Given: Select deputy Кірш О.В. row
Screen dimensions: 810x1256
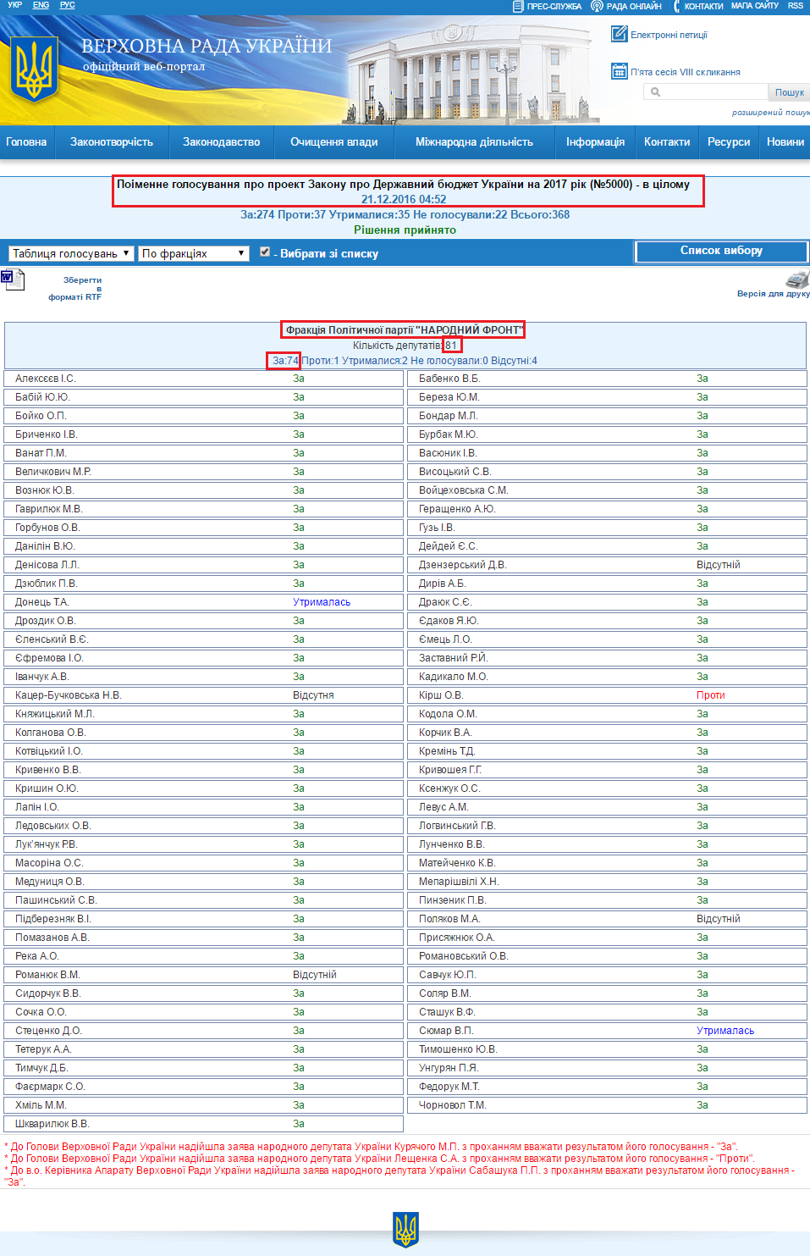Looking at the screenshot, I should [607, 695].
